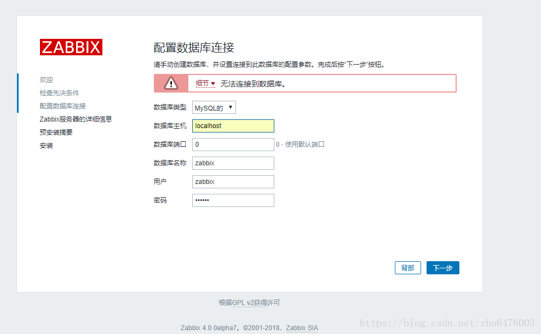Image resolution: width=541 pixels, height=334 pixels.
Task: Click the database port field
Action: (233, 145)
